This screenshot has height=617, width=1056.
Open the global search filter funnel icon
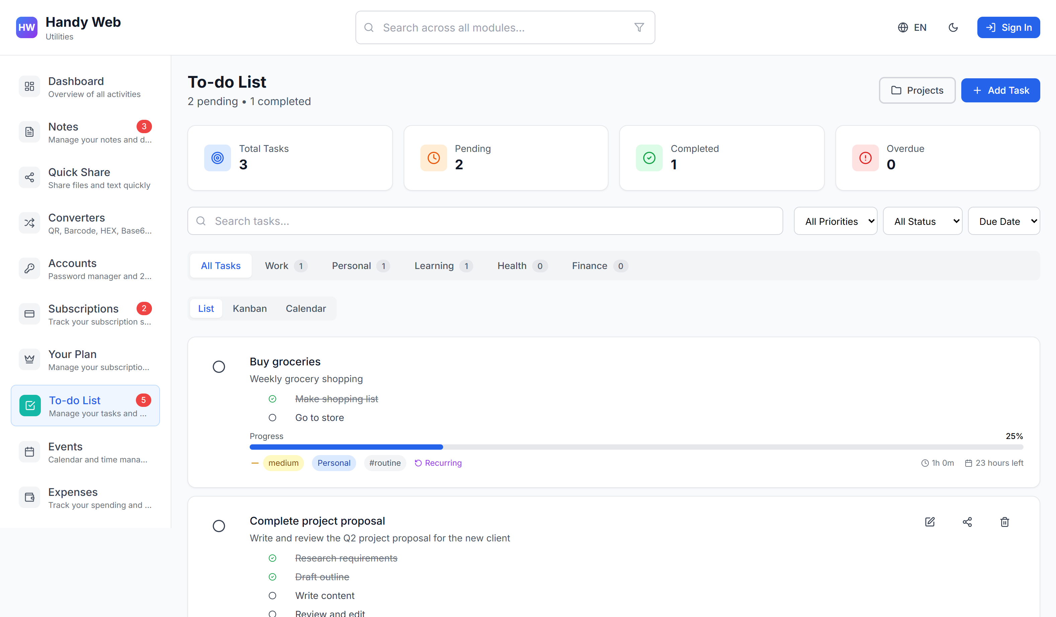[639, 28]
